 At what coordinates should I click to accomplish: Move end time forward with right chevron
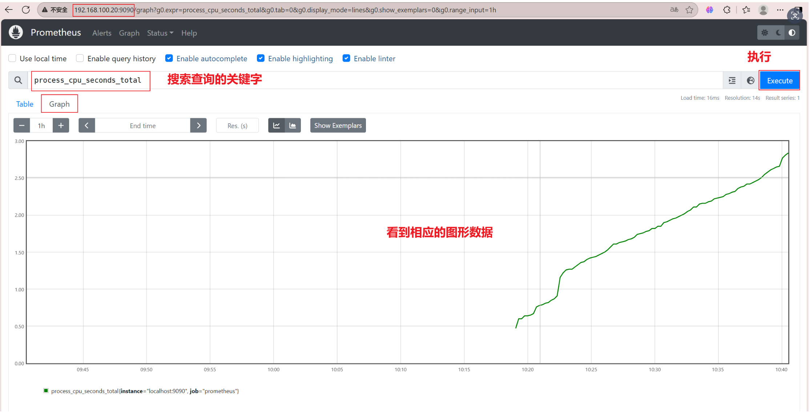point(198,126)
